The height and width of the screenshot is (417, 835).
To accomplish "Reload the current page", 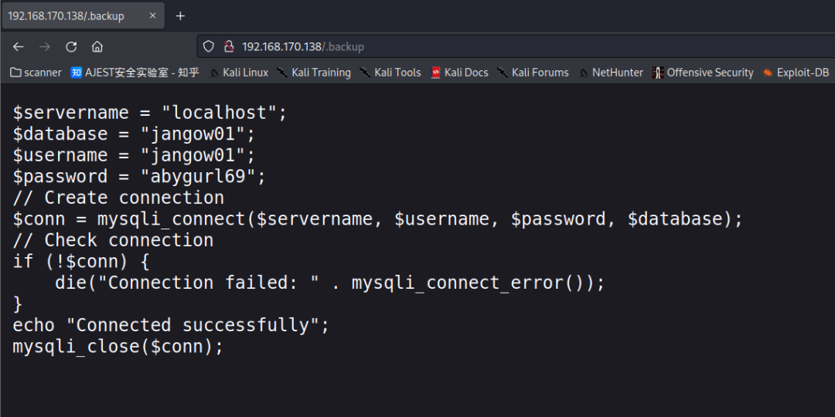I will click(71, 46).
